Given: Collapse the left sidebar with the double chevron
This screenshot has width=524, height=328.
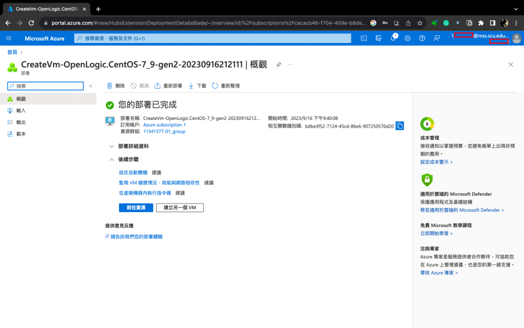Looking at the screenshot, I should point(91,86).
